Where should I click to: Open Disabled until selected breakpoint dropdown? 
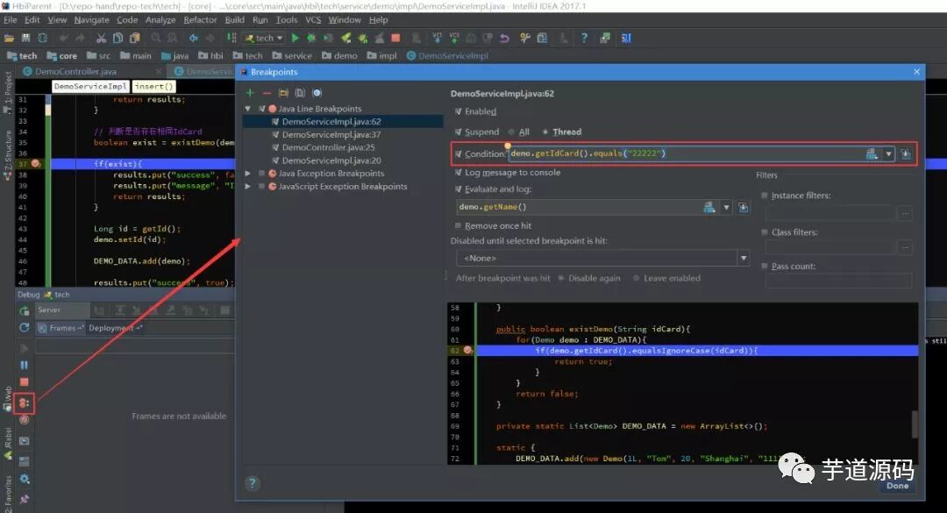point(602,258)
